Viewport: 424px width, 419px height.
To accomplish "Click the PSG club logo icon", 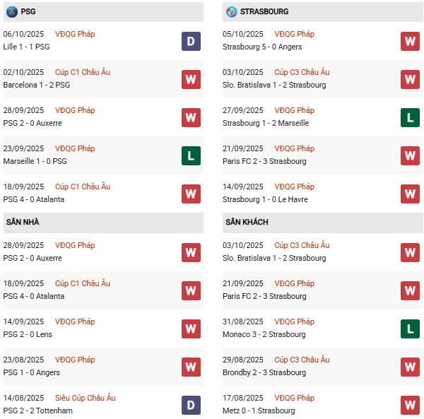I will (11, 12).
